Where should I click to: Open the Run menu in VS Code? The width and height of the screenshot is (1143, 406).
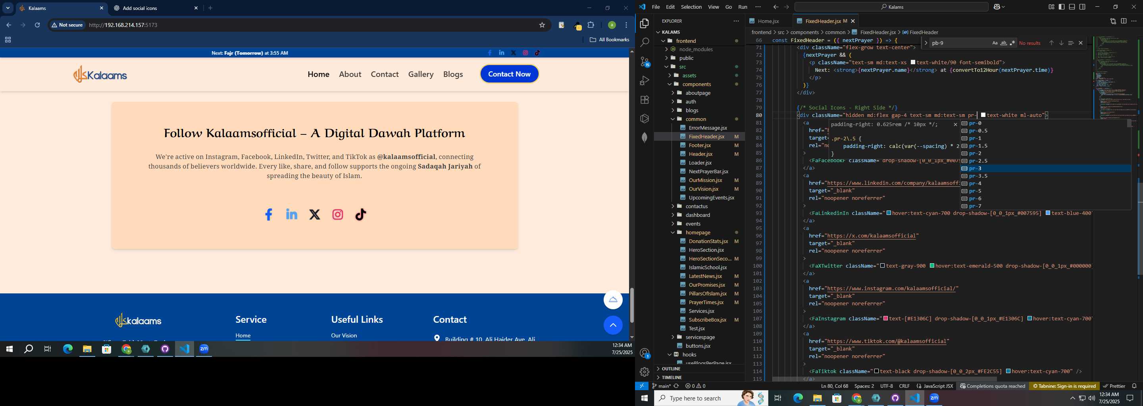[743, 7]
